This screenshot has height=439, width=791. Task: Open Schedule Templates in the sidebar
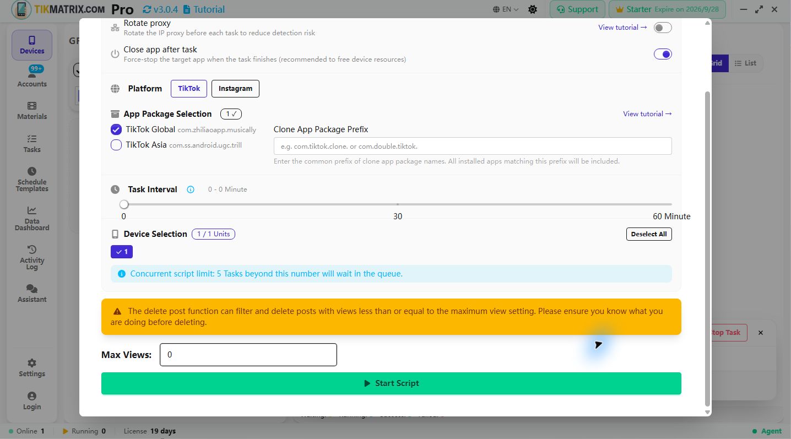pyautogui.click(x=32, y=179)
